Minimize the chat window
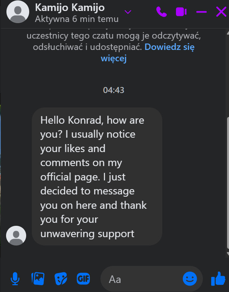229x292 pixels. [x=201, y=12]
